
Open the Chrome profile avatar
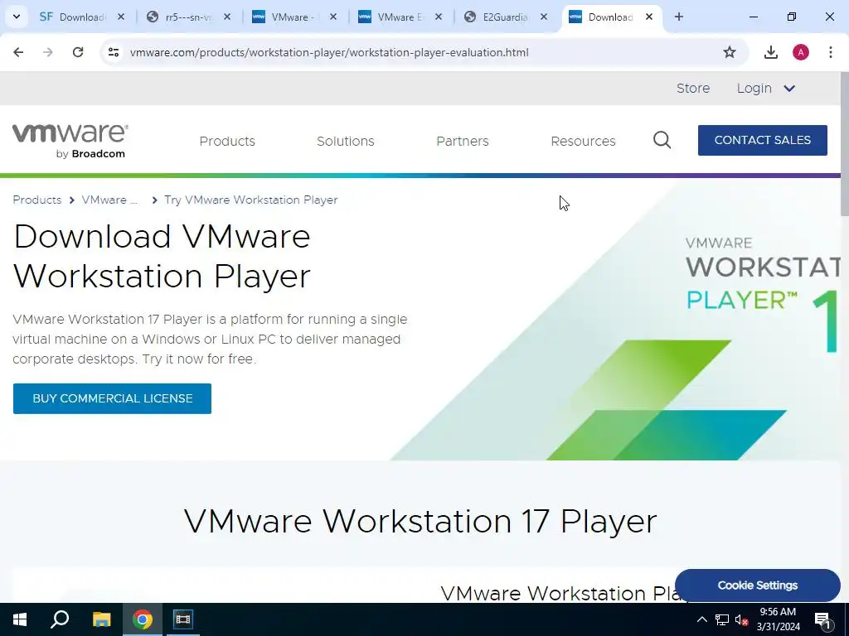click(801, 52)
